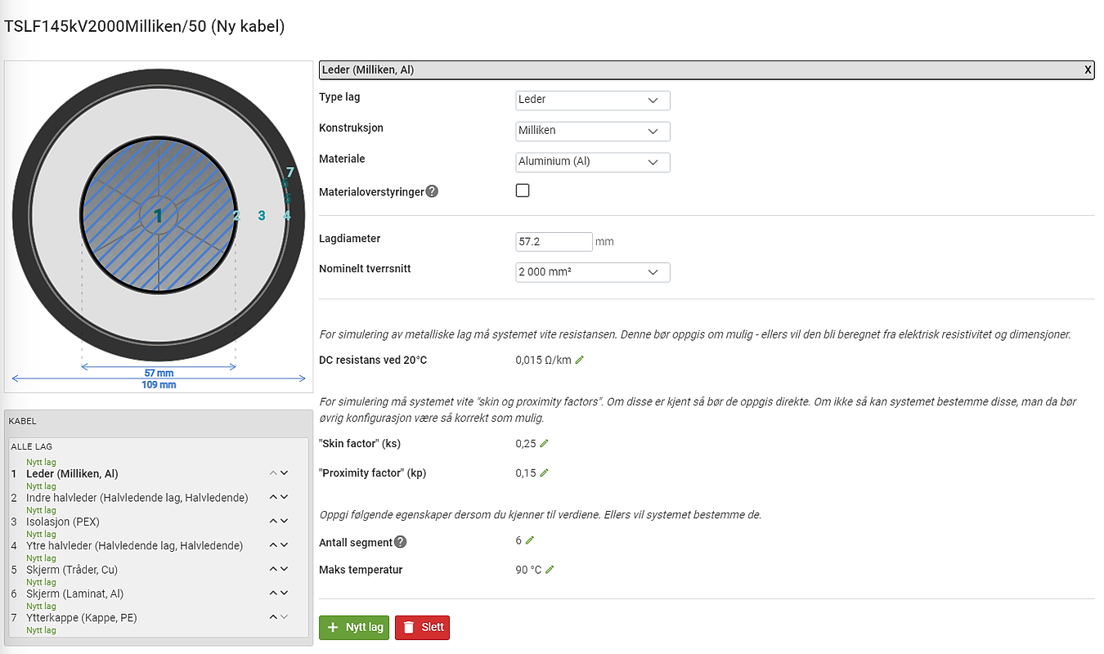Click Nytt lag link above Ytterkappe

[41, 606]
